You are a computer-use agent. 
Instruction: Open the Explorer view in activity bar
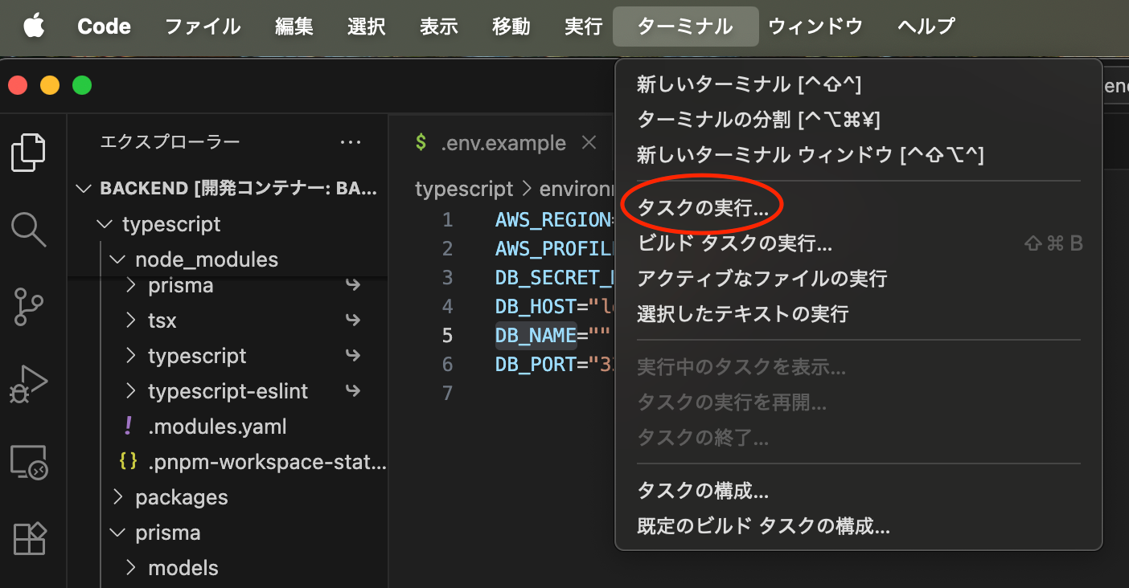point(28,153)
